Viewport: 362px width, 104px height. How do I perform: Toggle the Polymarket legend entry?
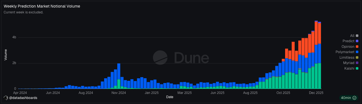347,52
